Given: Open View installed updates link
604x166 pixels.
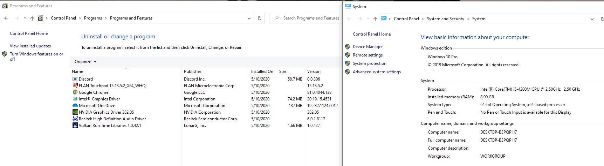Looking at the screenshot, I should pos(30,46).
